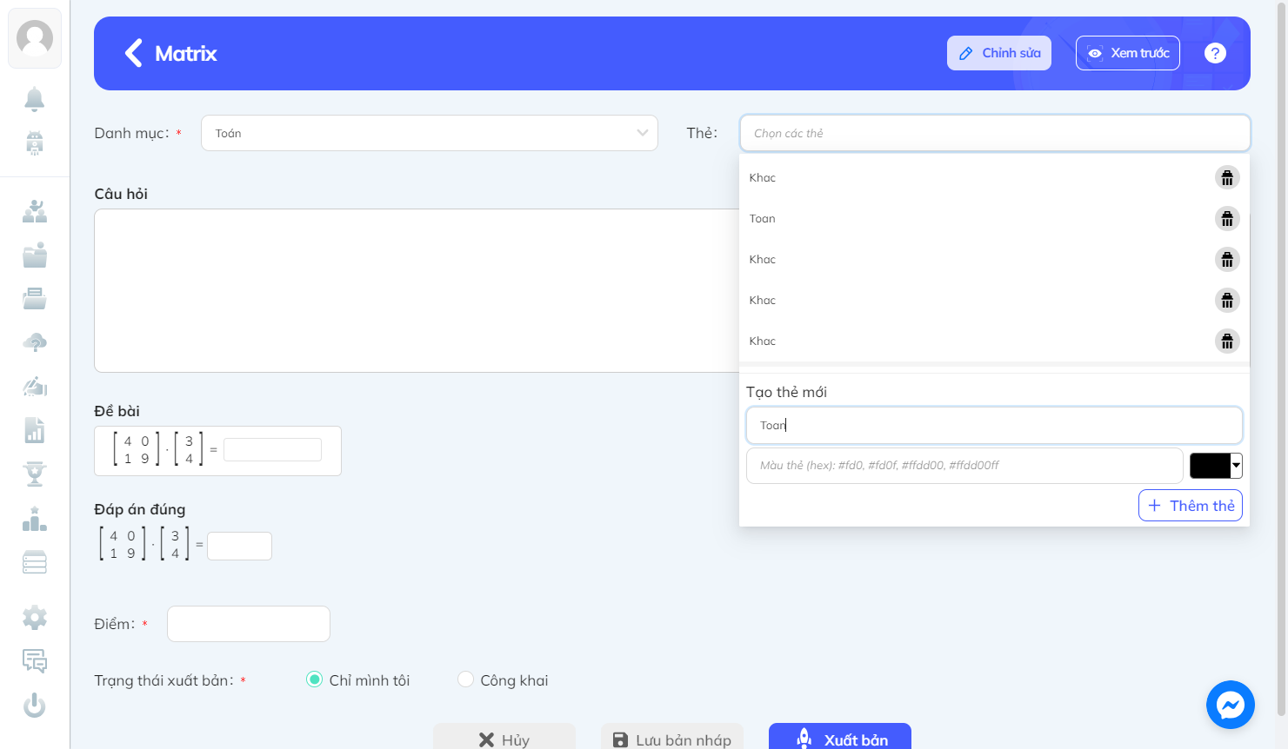
Task: Click the Đáp án đúng answer box
Action: (x=240, y=546)
